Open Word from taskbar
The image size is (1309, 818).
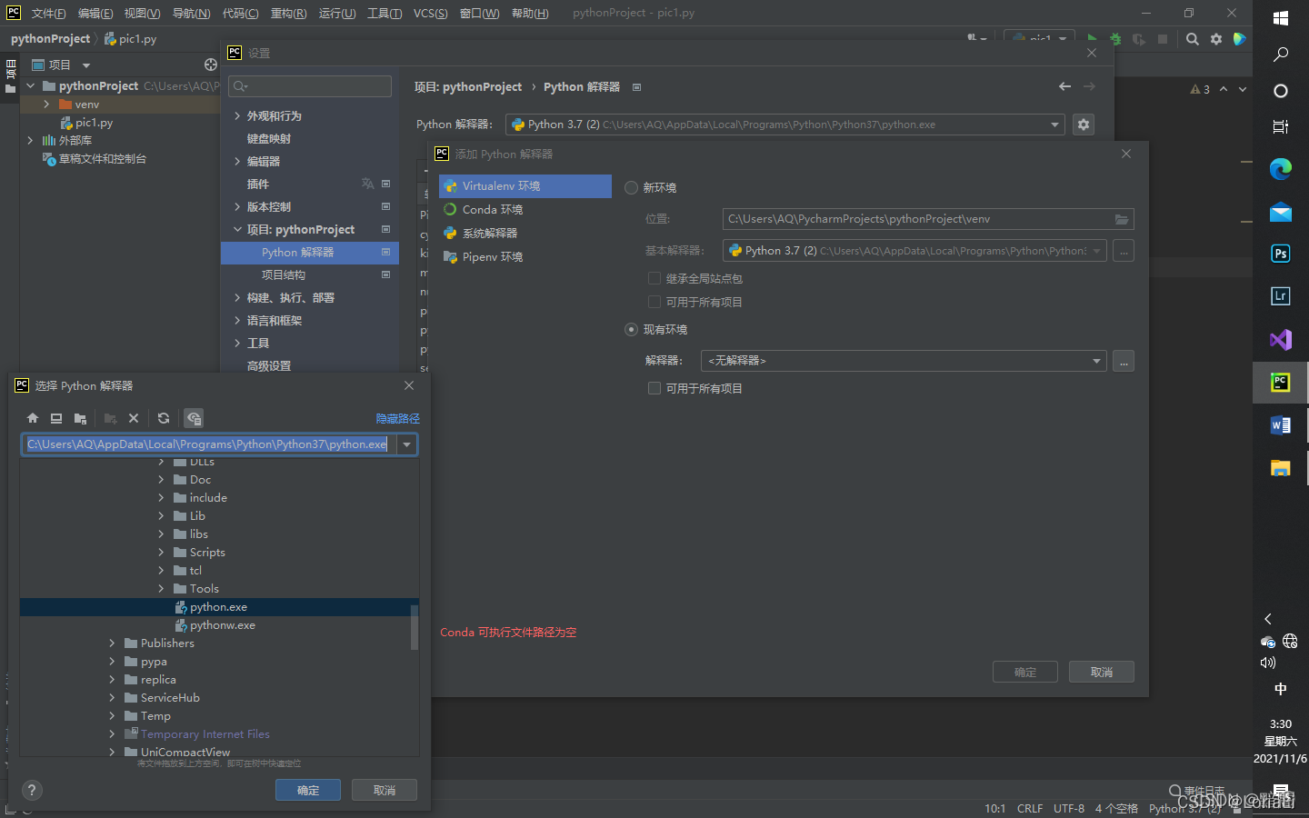pos(1281,424)
